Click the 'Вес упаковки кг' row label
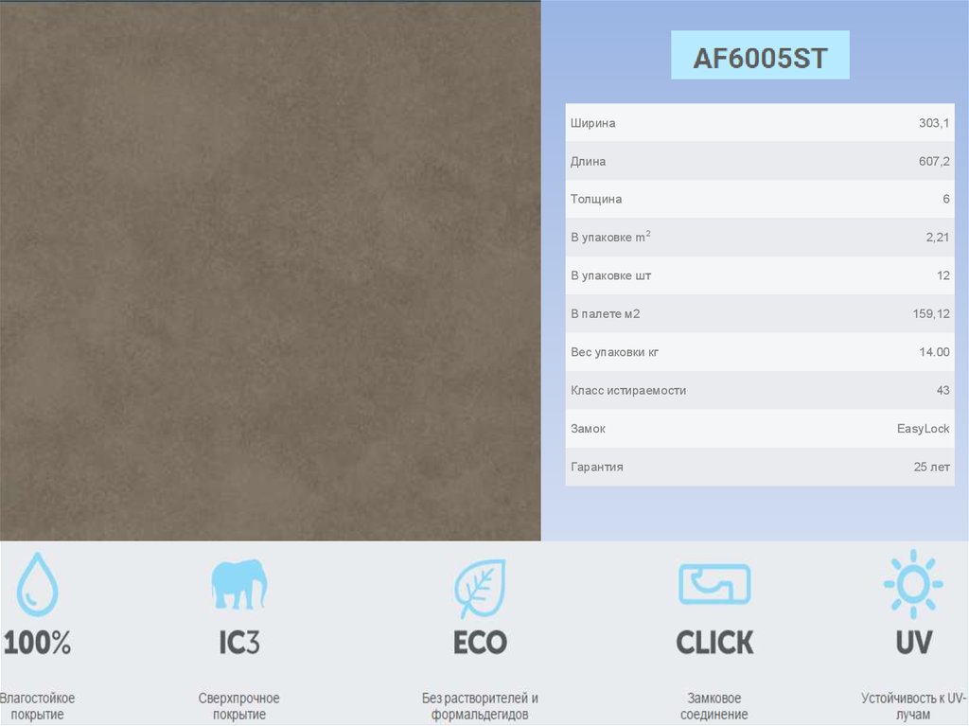 [614, 352]
